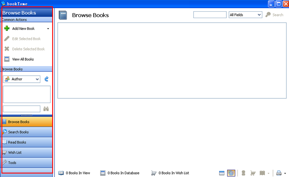Image resolution: width=289 pixels, height=177 pixels.
Task: Click the blue book icon beside Browse Books heading
Action: click(63, 15)
